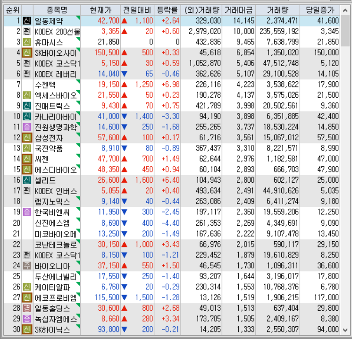
Task: Select 휴마시스 stock name
Action: (x=49, y=42)
